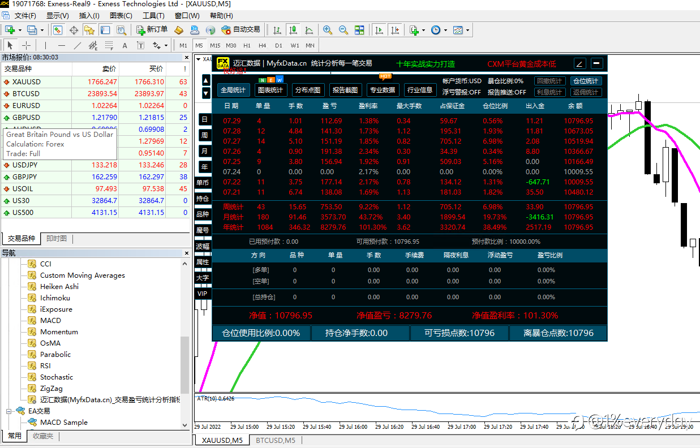Open the Strategy Tester icon
Image resolution: width=700 pixels, height=448 pixels.
121,30
